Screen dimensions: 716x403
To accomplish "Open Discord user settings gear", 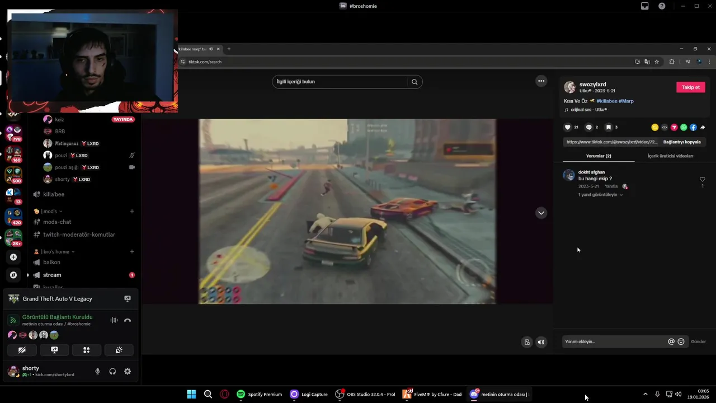I will pos(128,371).
